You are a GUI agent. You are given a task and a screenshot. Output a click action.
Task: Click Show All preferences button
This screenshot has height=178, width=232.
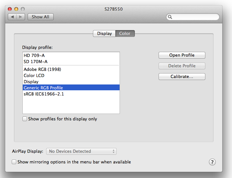tap(41, 17)
